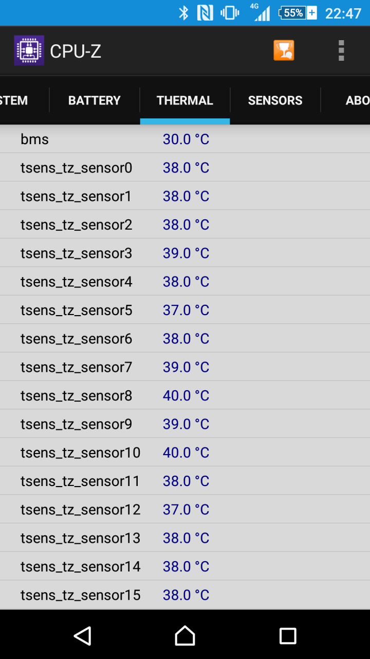Tap the battery 55% indicator
The height and width of the screenshot is (659, 370).
coord(298,13)
